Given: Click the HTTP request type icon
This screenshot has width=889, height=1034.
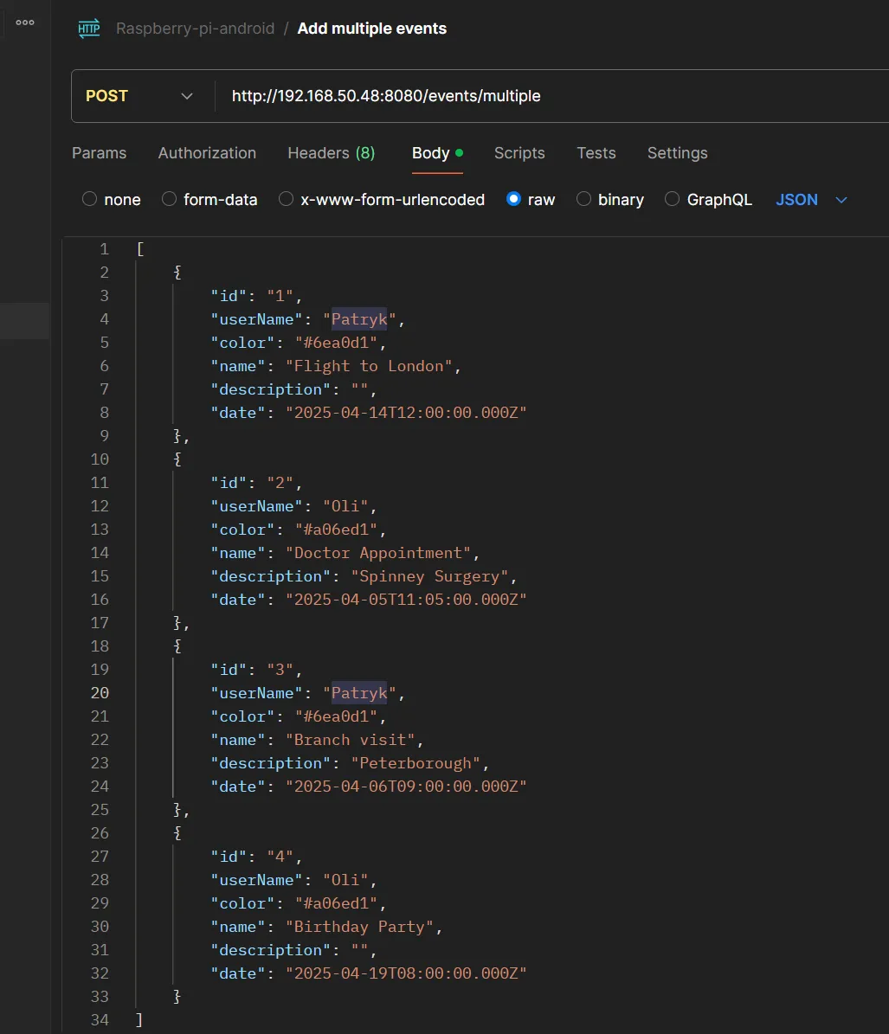Looking at the screenshot, I should pyautogui.click(x=89, y=29).
